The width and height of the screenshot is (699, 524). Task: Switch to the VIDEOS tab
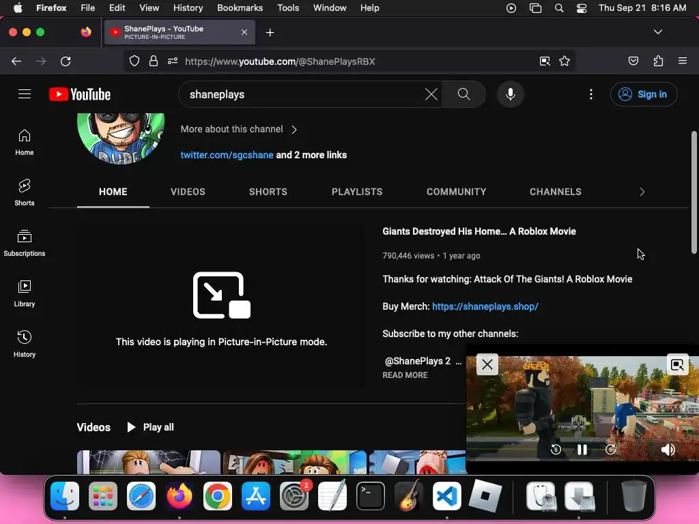(x=188, y=192)
